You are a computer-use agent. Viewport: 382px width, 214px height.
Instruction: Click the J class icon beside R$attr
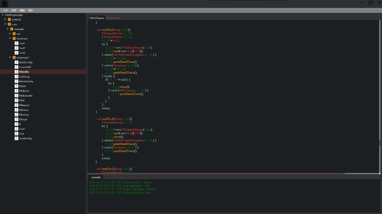click(x=16, y=86)
